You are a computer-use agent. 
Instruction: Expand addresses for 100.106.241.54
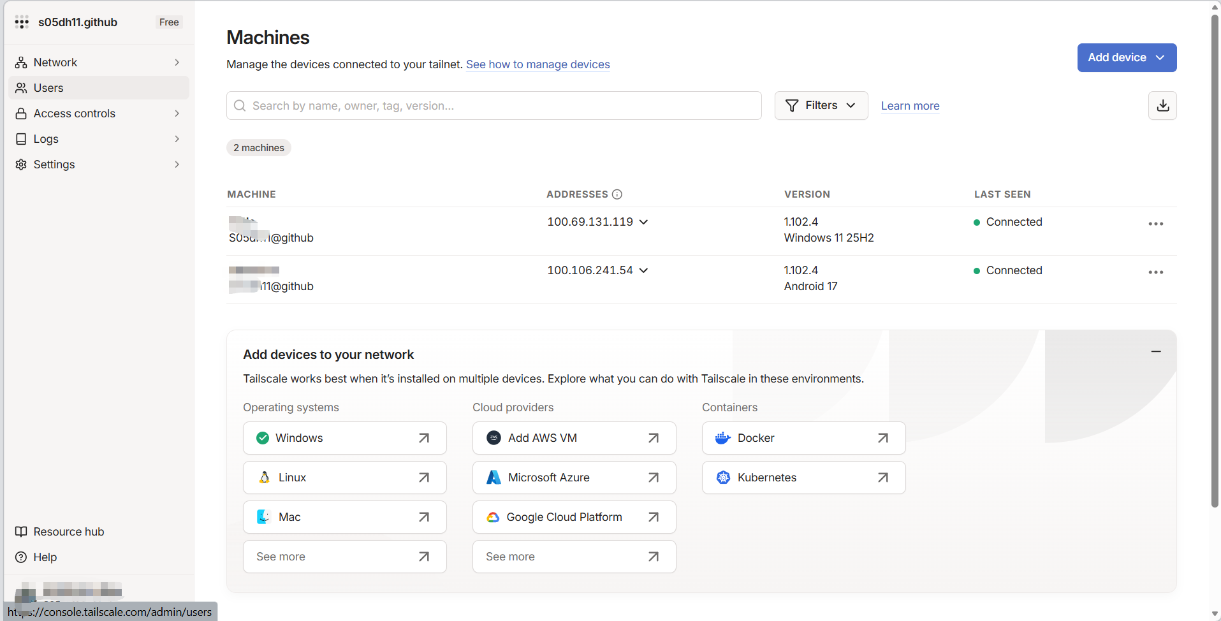(x=644, y=270)
